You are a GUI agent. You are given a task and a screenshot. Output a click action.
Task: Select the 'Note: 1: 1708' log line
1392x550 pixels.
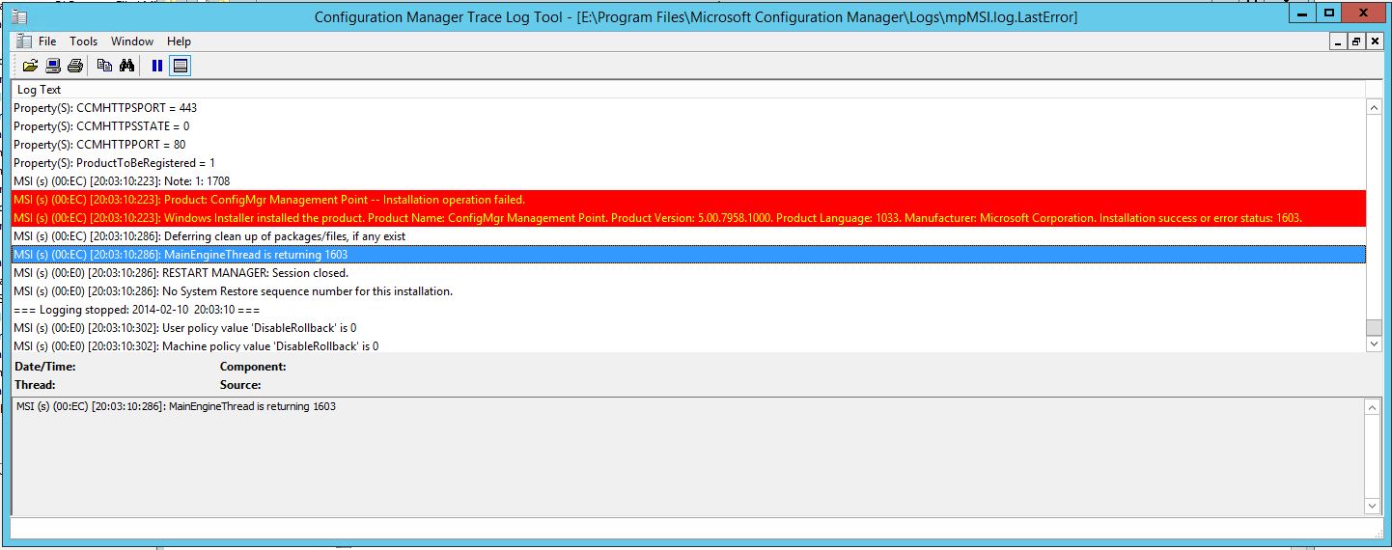click(x=689, y=181)
